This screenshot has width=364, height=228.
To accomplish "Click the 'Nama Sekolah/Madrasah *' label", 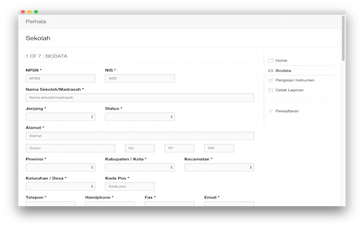I will pos(55,89).
